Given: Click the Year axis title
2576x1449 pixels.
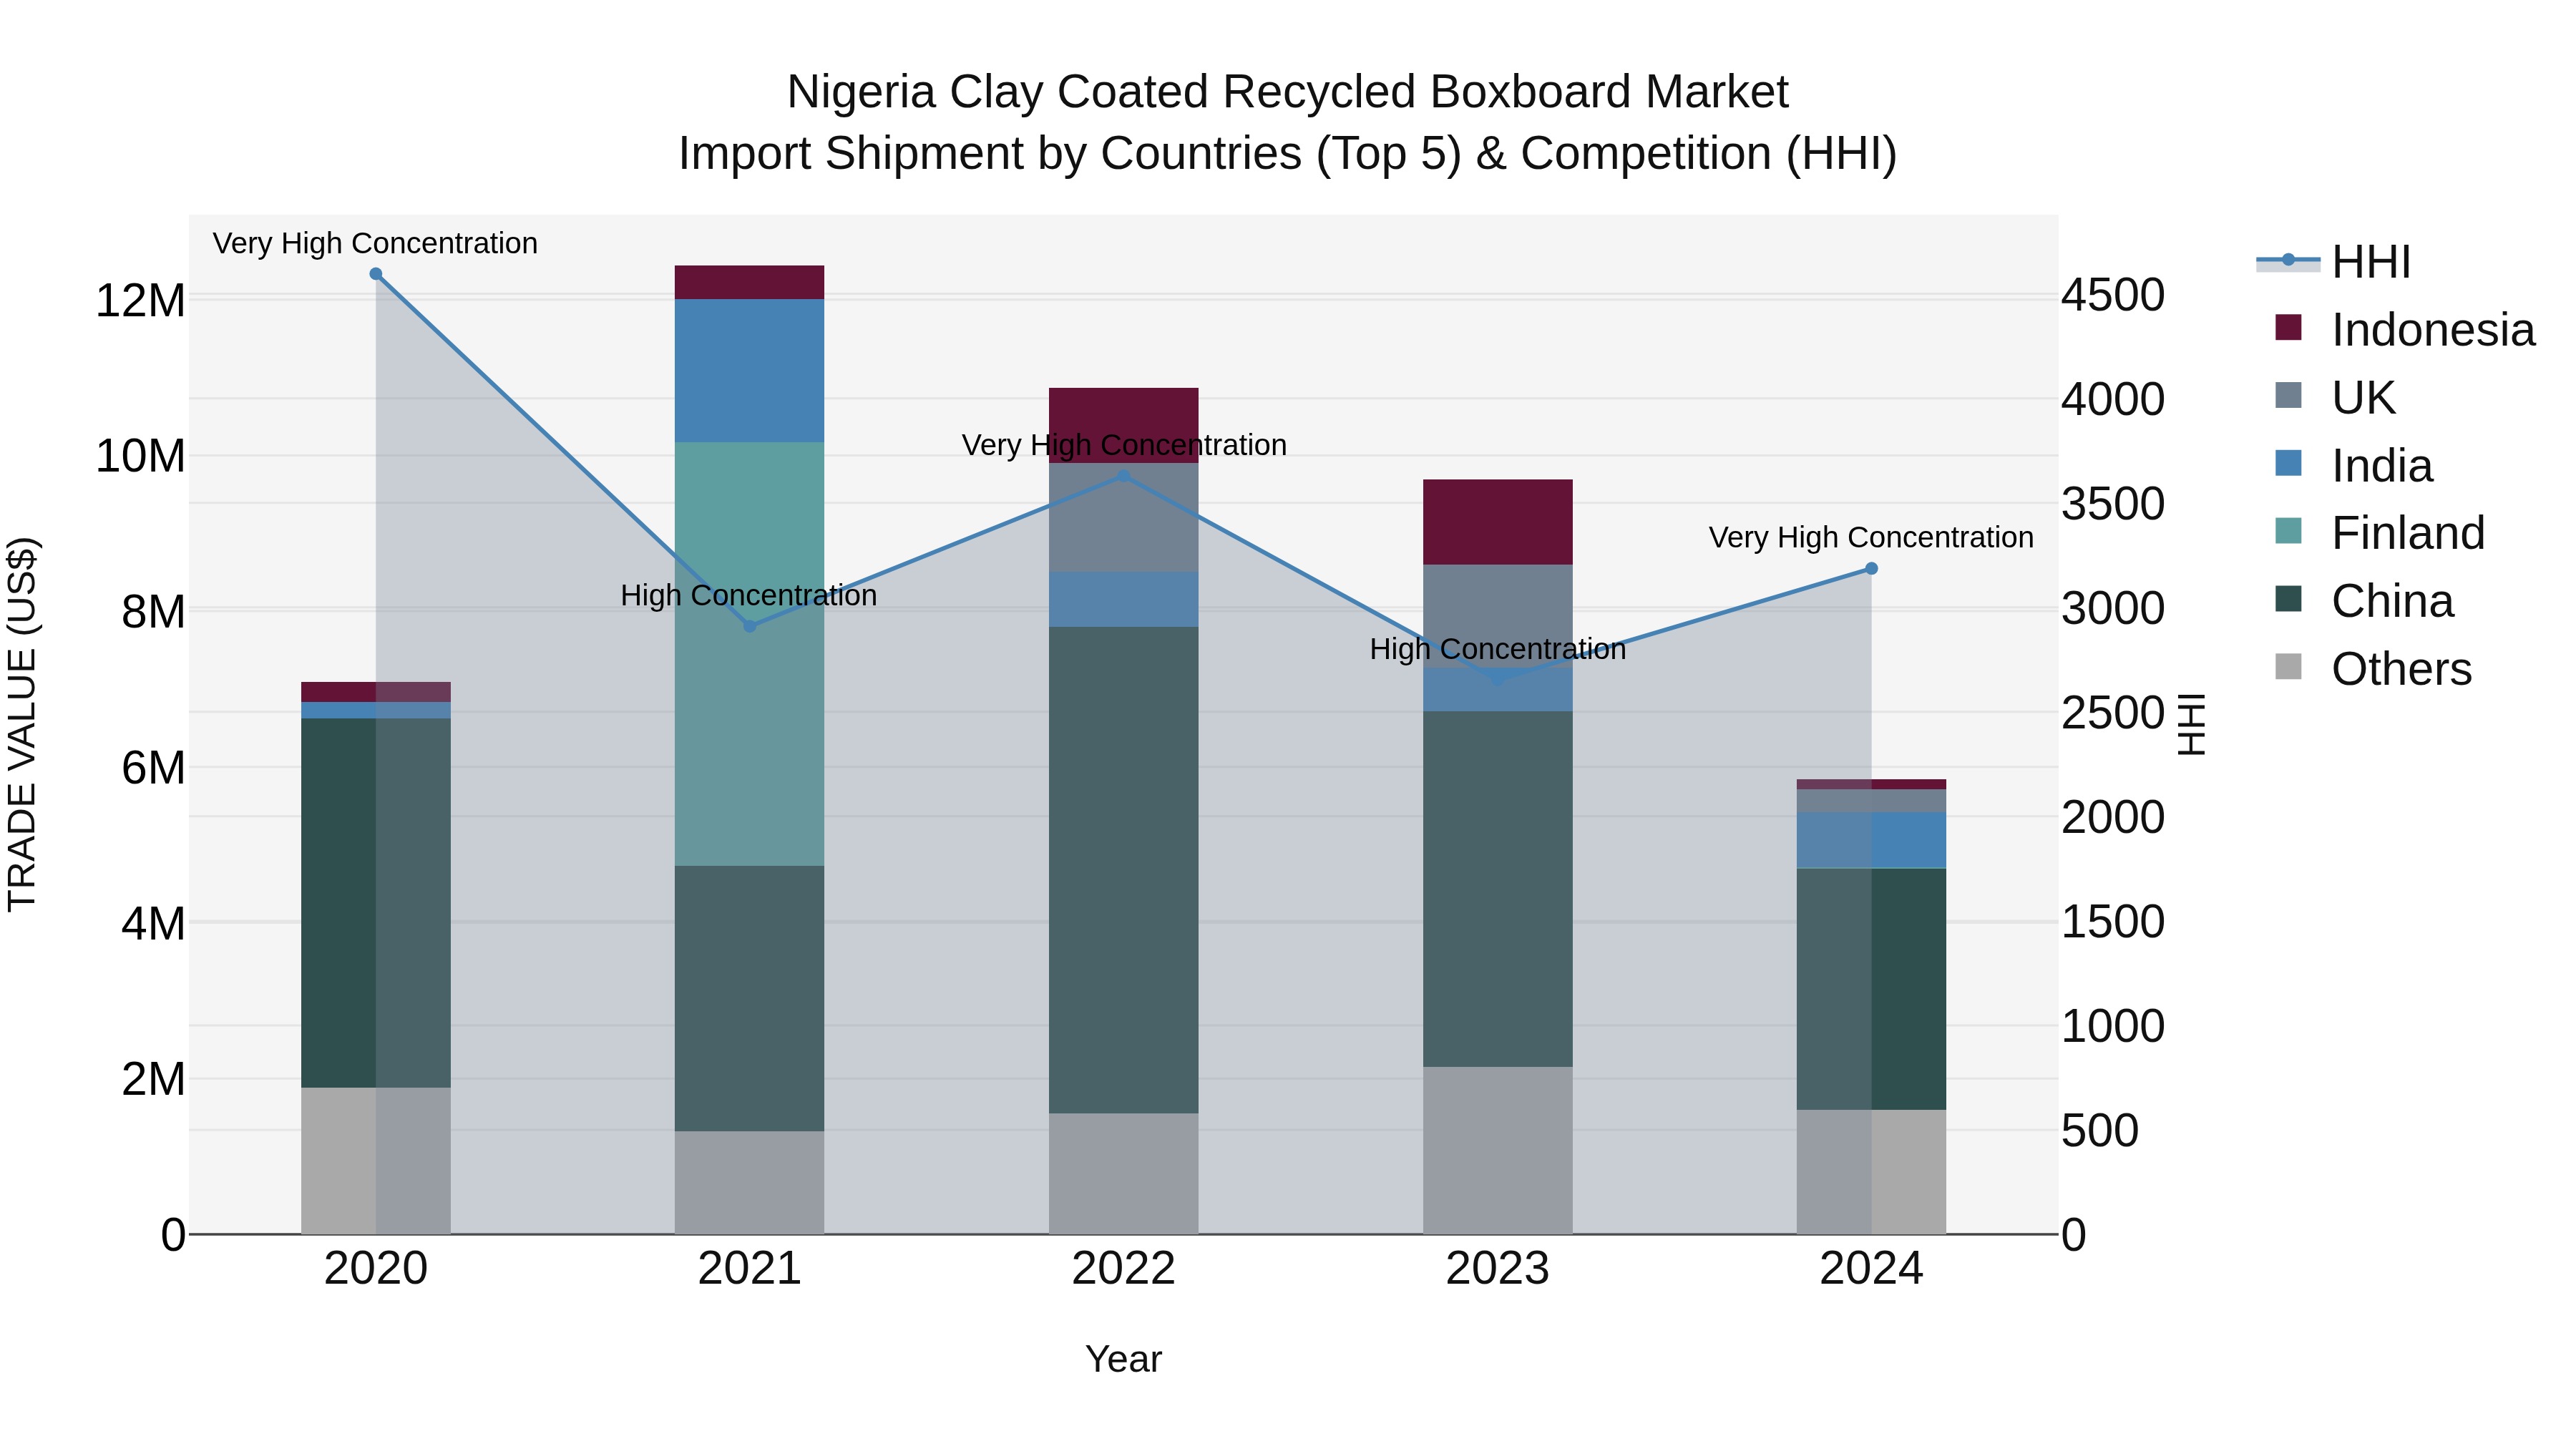Looking at the screenshot, I should 1124,1359.
